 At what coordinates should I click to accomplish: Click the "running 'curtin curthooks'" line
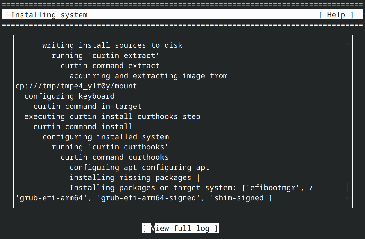pyautogui.click(x=110, y=147)
